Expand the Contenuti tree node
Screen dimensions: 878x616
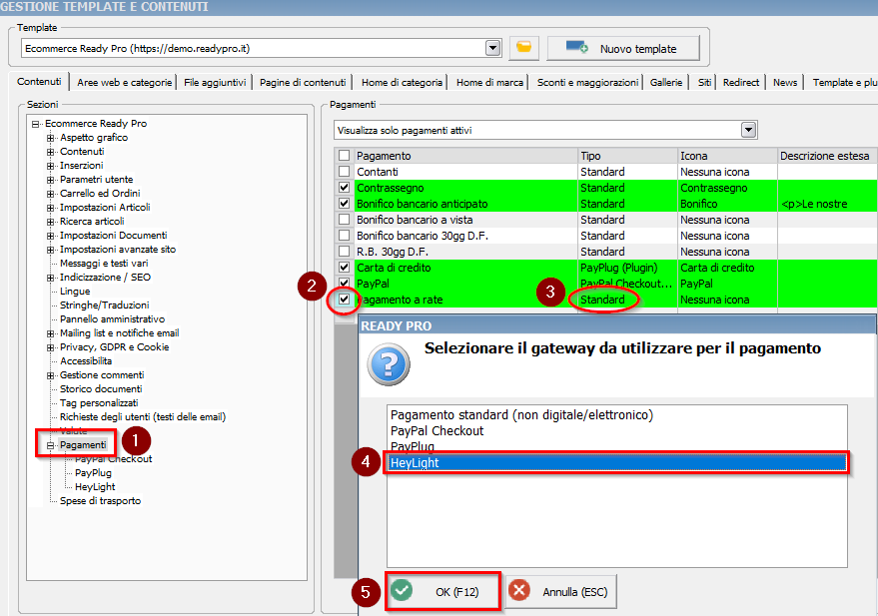50,152
